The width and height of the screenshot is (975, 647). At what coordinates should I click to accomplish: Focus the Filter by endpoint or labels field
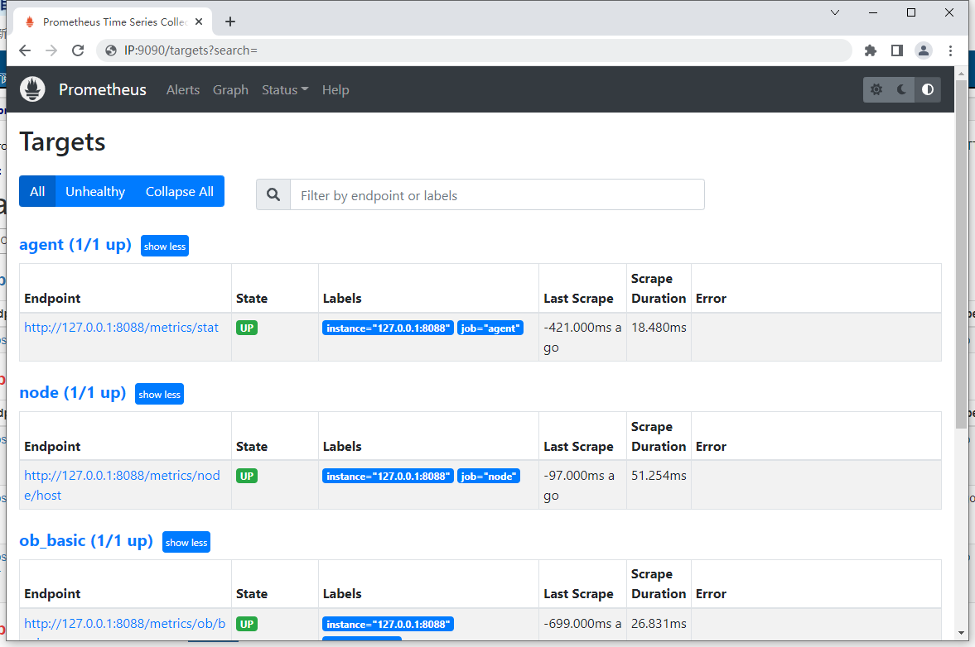[498, 195]
